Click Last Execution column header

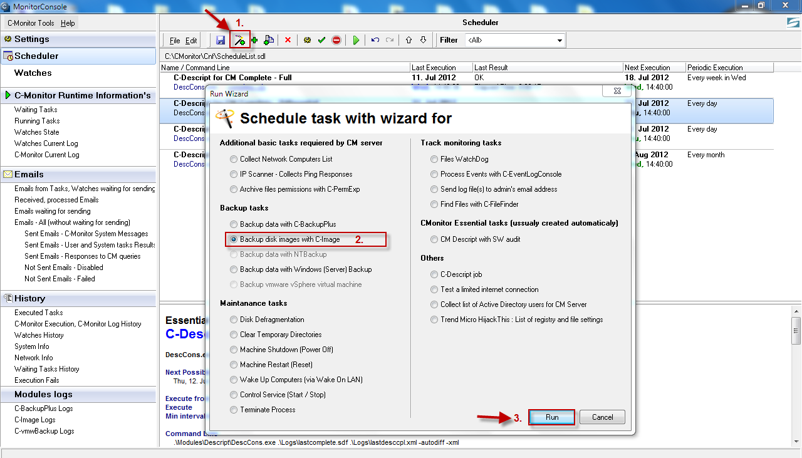click(x=441, y=68)
